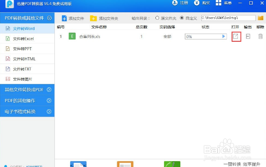This screenshot has height=167, width=266.
Task: Collapse the PDF转换成其他文件 section
Action: tap(49, 18)
